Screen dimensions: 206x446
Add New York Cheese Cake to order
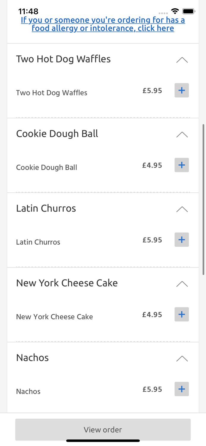181,314
